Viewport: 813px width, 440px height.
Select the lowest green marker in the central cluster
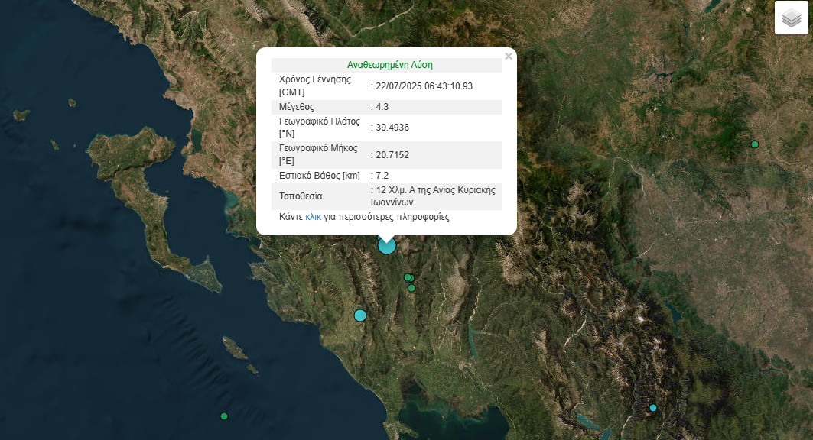[x=411, y=288]
